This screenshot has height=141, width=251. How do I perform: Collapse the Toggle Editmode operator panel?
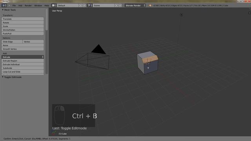coord(3,77)
